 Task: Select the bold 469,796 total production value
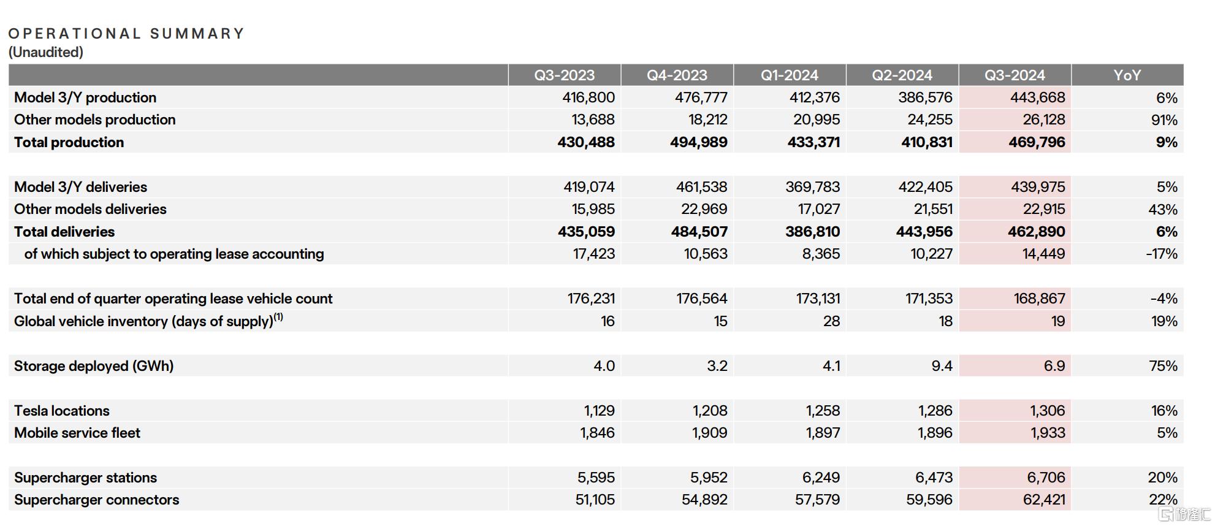click(x=1037, y=142)
